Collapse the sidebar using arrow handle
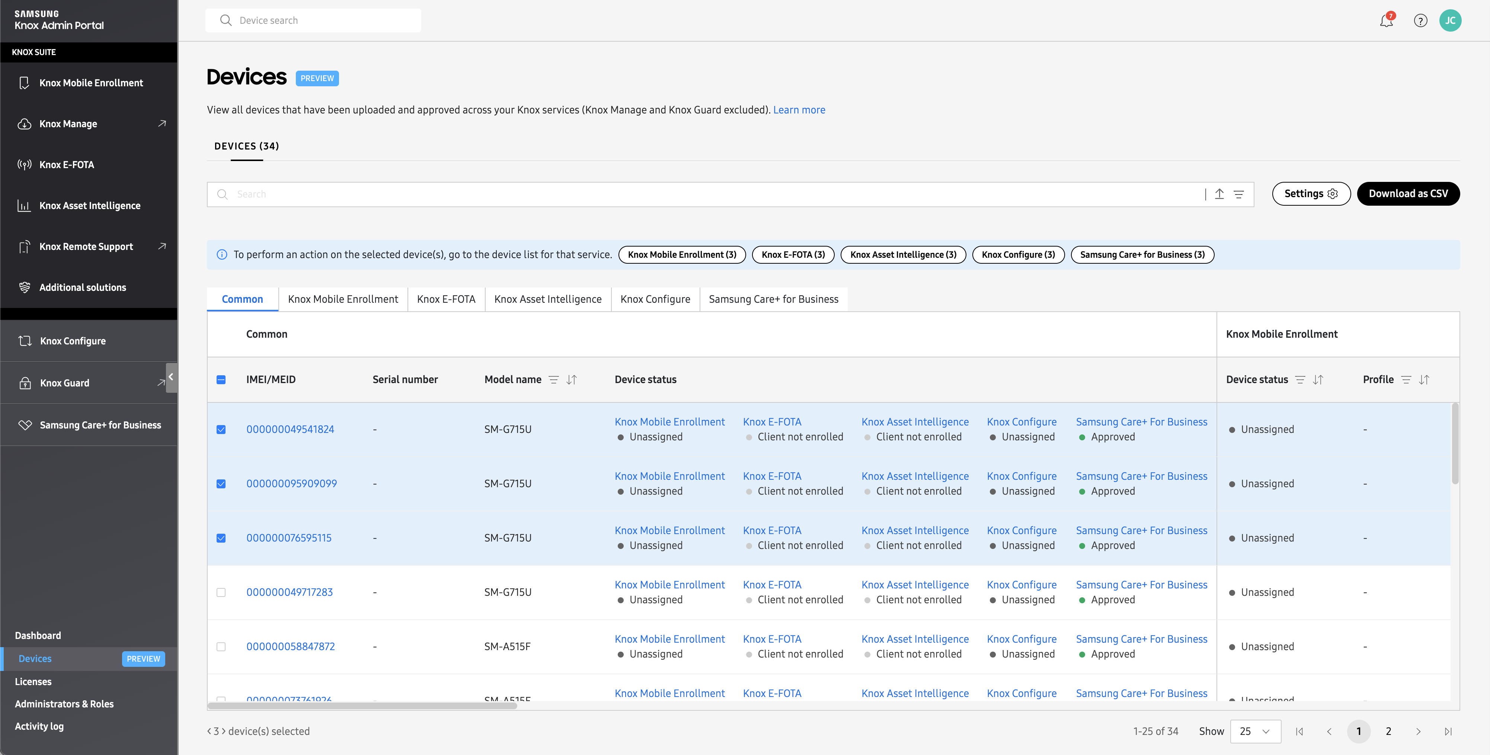The width and height of the screenshot is (1490, 755). tap(171, 377)
